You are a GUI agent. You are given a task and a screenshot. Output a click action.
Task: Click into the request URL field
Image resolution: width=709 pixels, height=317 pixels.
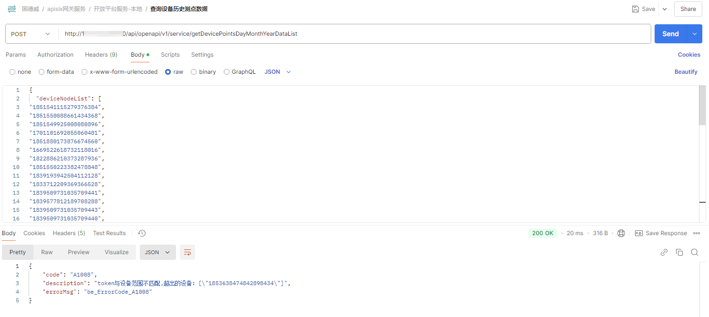[x=353, y=34]
